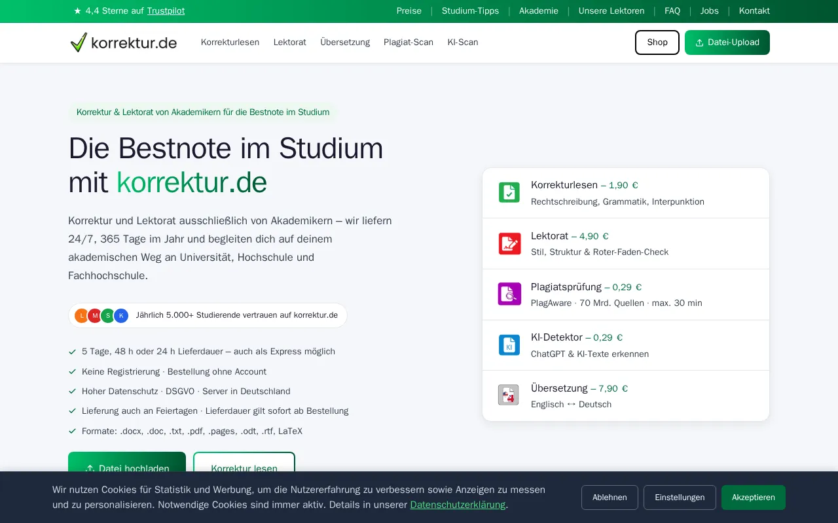838x523 pixels.
Task: Click 'Lieferung auch an Feiertagen' bullet
Action: (x=215, y=411)
